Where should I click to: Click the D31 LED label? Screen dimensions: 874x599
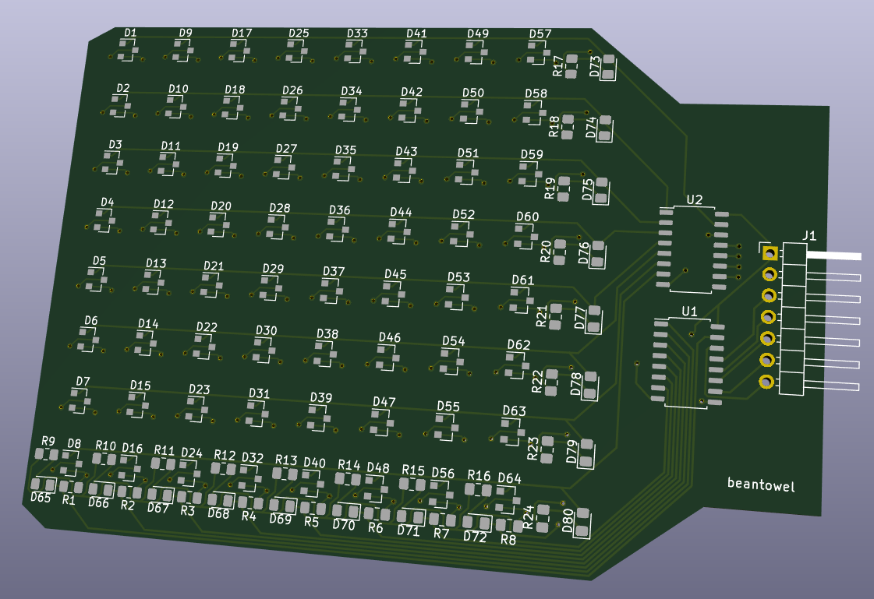click(x=259, y=393)
